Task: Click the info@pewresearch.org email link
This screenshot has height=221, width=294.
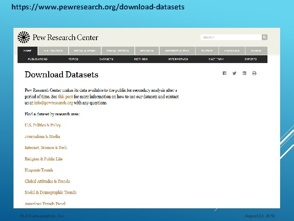Action: pyautogui.click(x=53, y=103)
